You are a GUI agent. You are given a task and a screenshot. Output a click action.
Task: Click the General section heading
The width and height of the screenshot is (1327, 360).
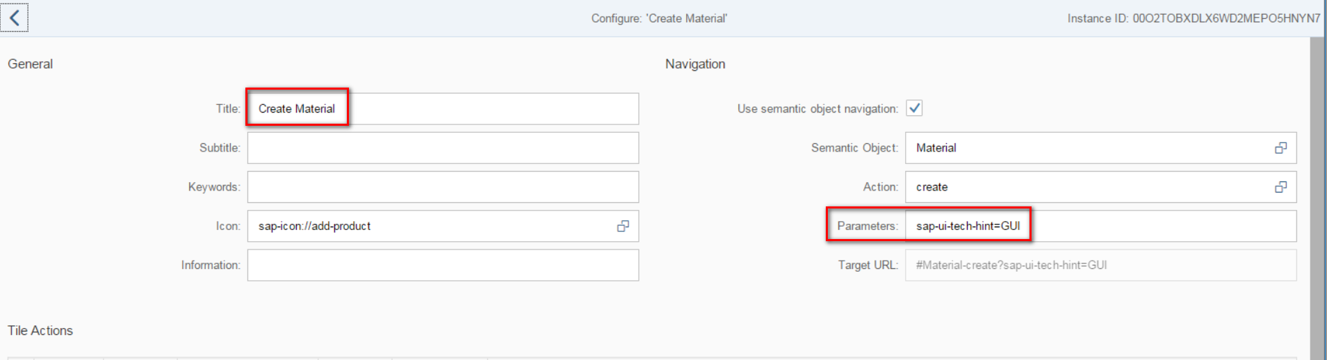click(x=31, y=64)
